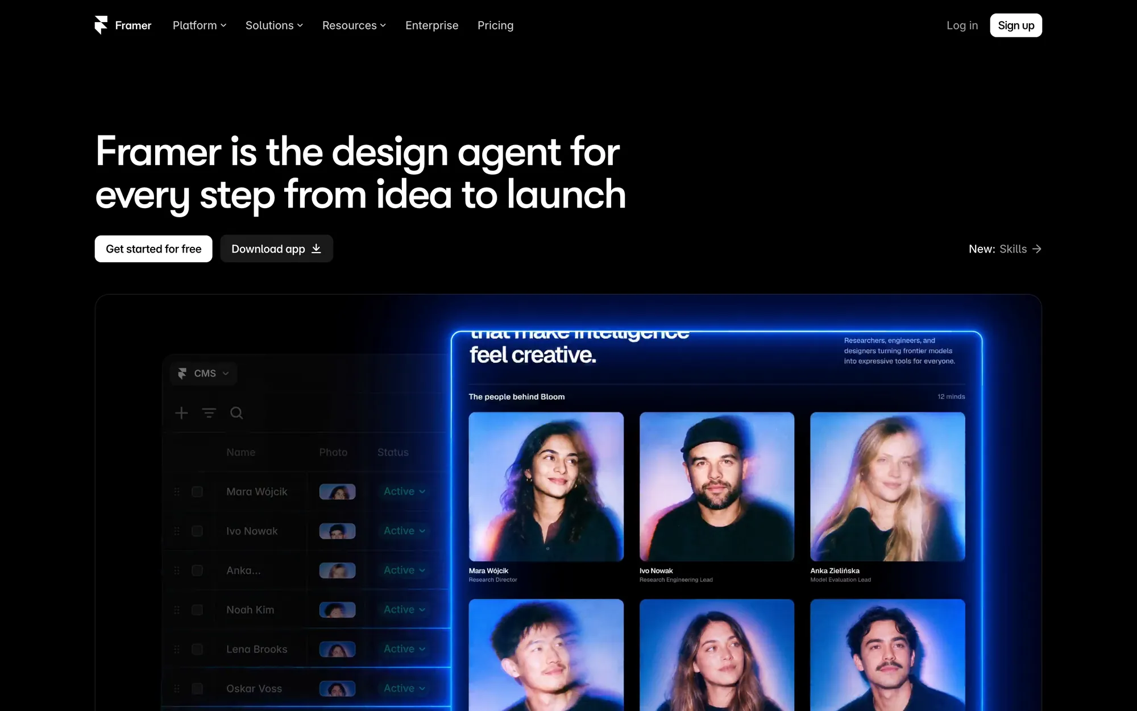This screenshot has height=711, width=1137.
Task: Click the Framer logo icon
Action: tap(101, 25)
